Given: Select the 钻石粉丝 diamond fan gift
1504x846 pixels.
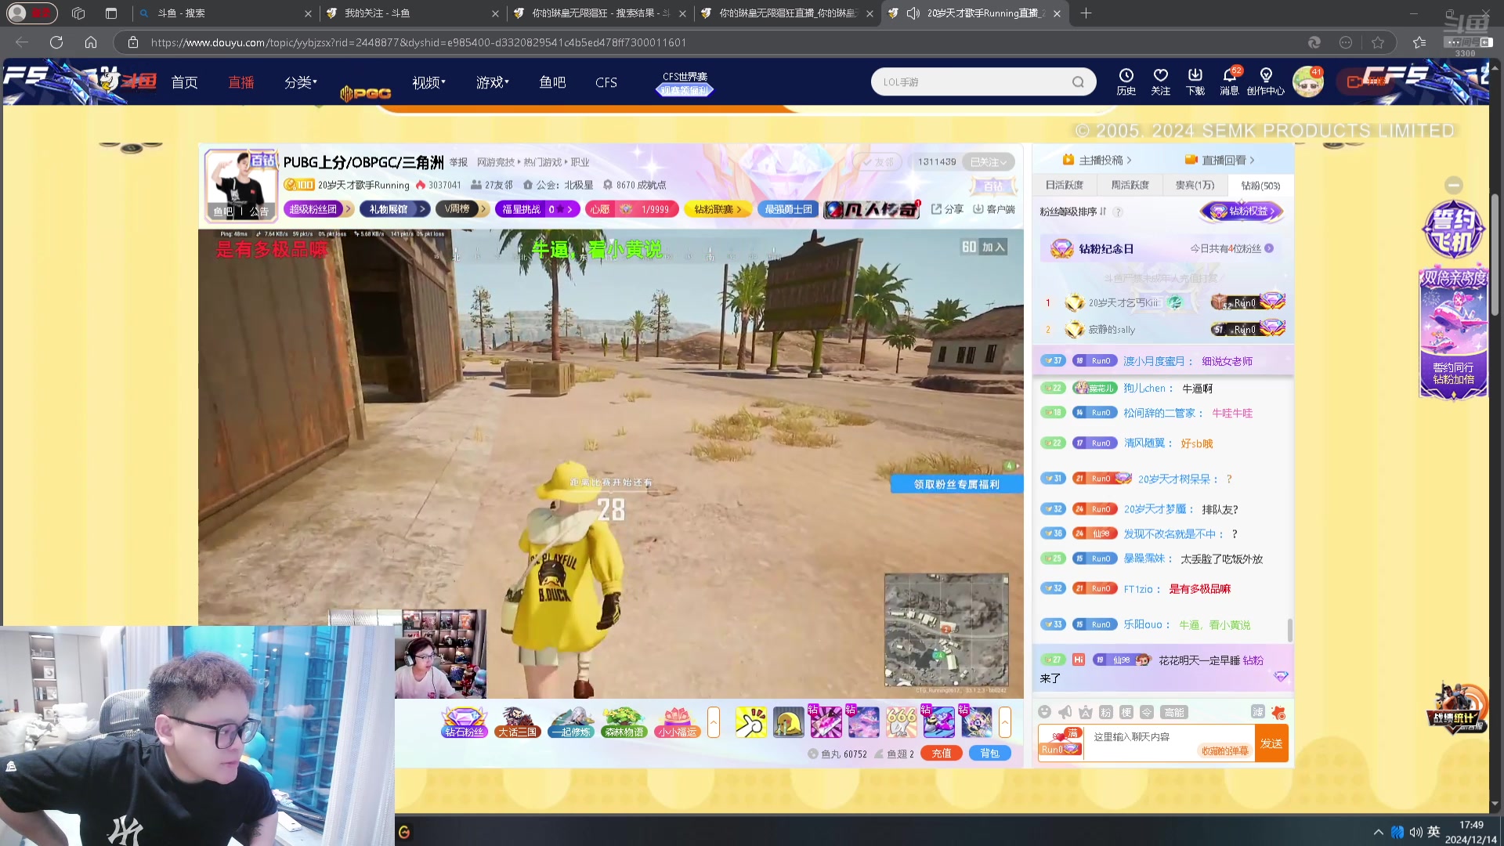Looking at the screenshot, I should [464, 722].
